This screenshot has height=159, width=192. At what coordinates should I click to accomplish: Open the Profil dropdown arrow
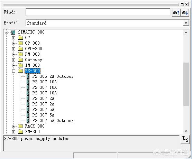(186, 23)
